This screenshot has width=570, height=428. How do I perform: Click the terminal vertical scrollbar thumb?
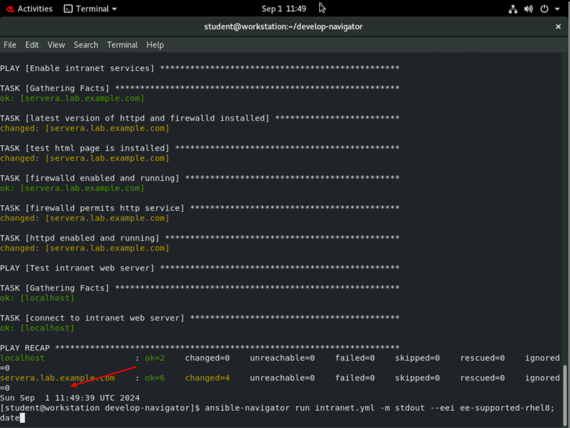tap(566, 395)
